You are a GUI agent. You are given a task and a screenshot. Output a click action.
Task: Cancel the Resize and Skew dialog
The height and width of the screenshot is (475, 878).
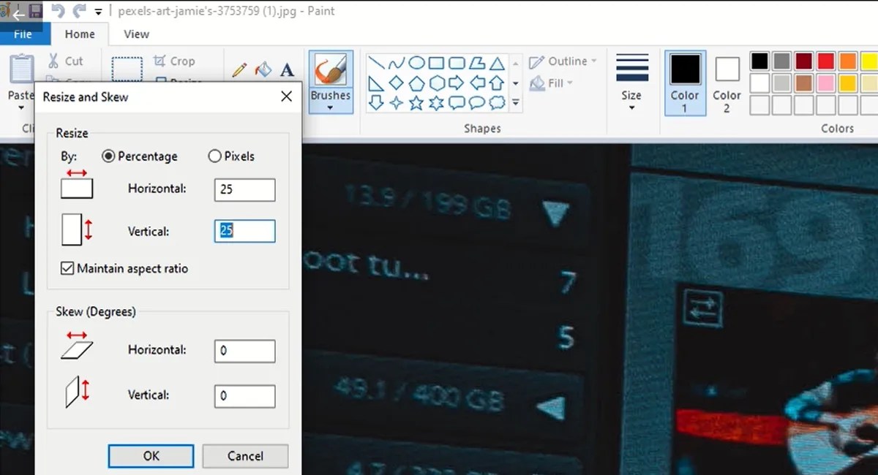tap(244, 455)
